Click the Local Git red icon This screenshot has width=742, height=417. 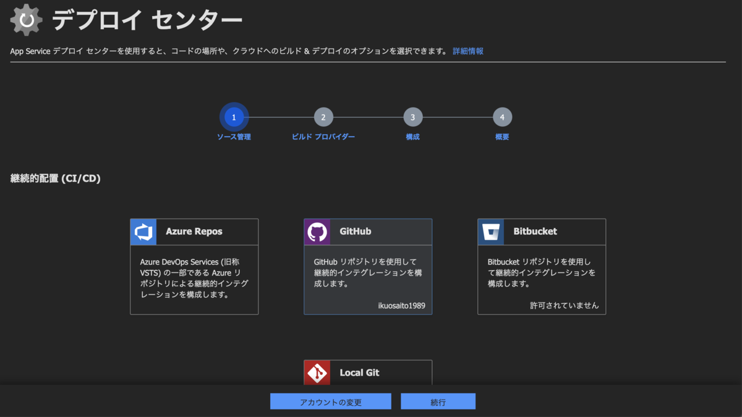point(317,373)
